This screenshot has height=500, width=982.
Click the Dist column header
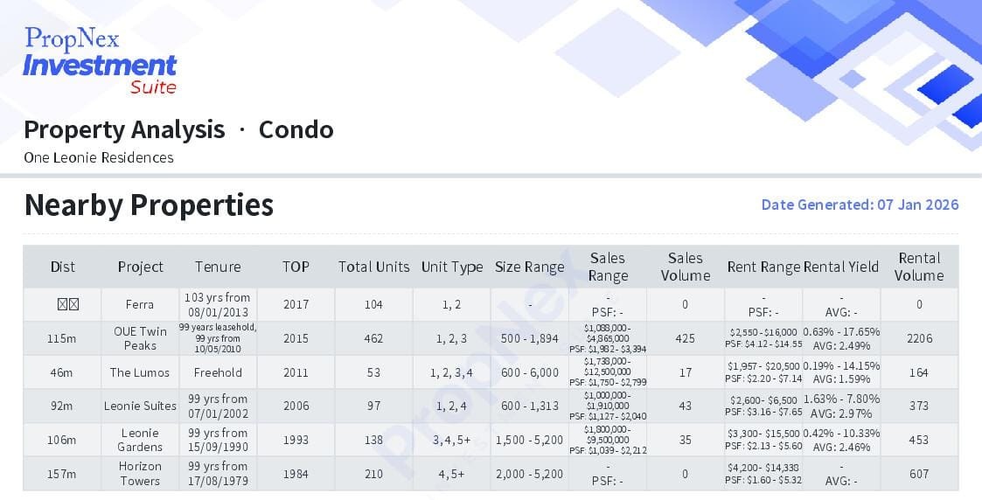[x=63, y=267]
